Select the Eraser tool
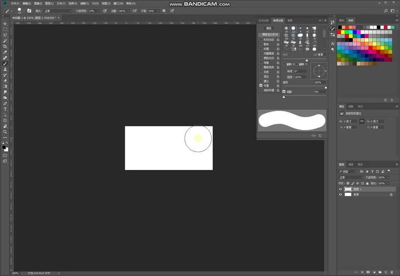Image resolution: width=400 pixels, height=276 pixels. click(5, 81)
